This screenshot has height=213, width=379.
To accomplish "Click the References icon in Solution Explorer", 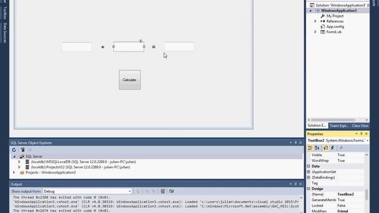I will tap(322, 21).
